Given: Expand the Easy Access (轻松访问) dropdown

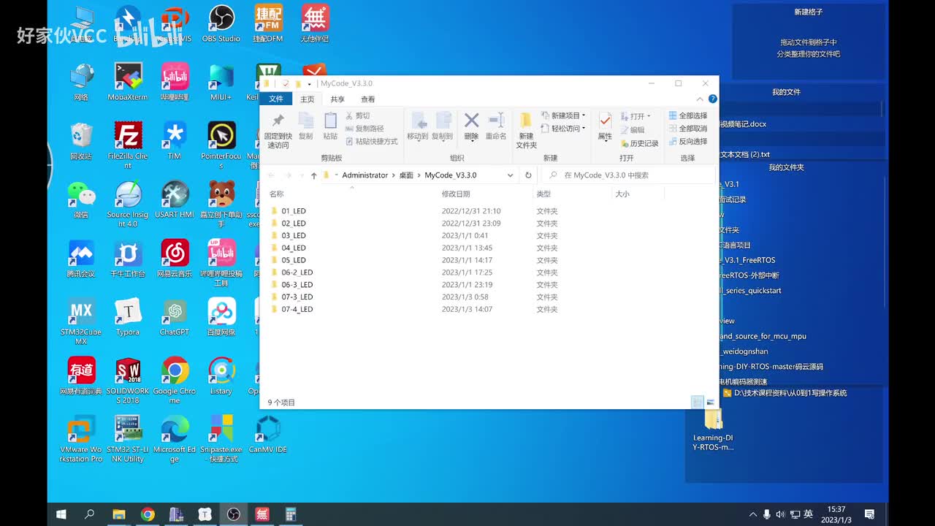Looking at the screenshot, I should pos(565,129).
